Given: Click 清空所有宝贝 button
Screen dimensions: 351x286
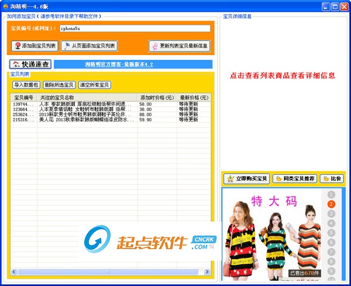Looking at the screenshot, I should click(94, 85).
